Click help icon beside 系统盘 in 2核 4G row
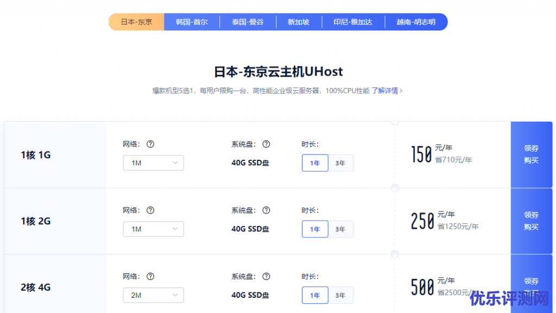 266,277
